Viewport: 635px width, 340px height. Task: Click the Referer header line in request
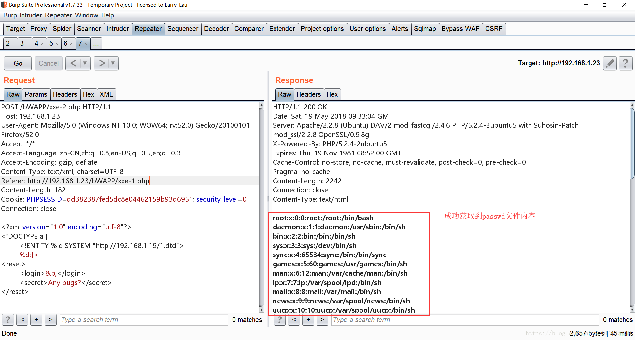click(x=129, y=181)
